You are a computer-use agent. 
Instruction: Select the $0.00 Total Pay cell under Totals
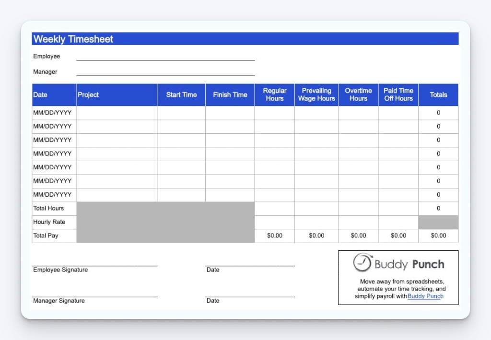[438, 235]
